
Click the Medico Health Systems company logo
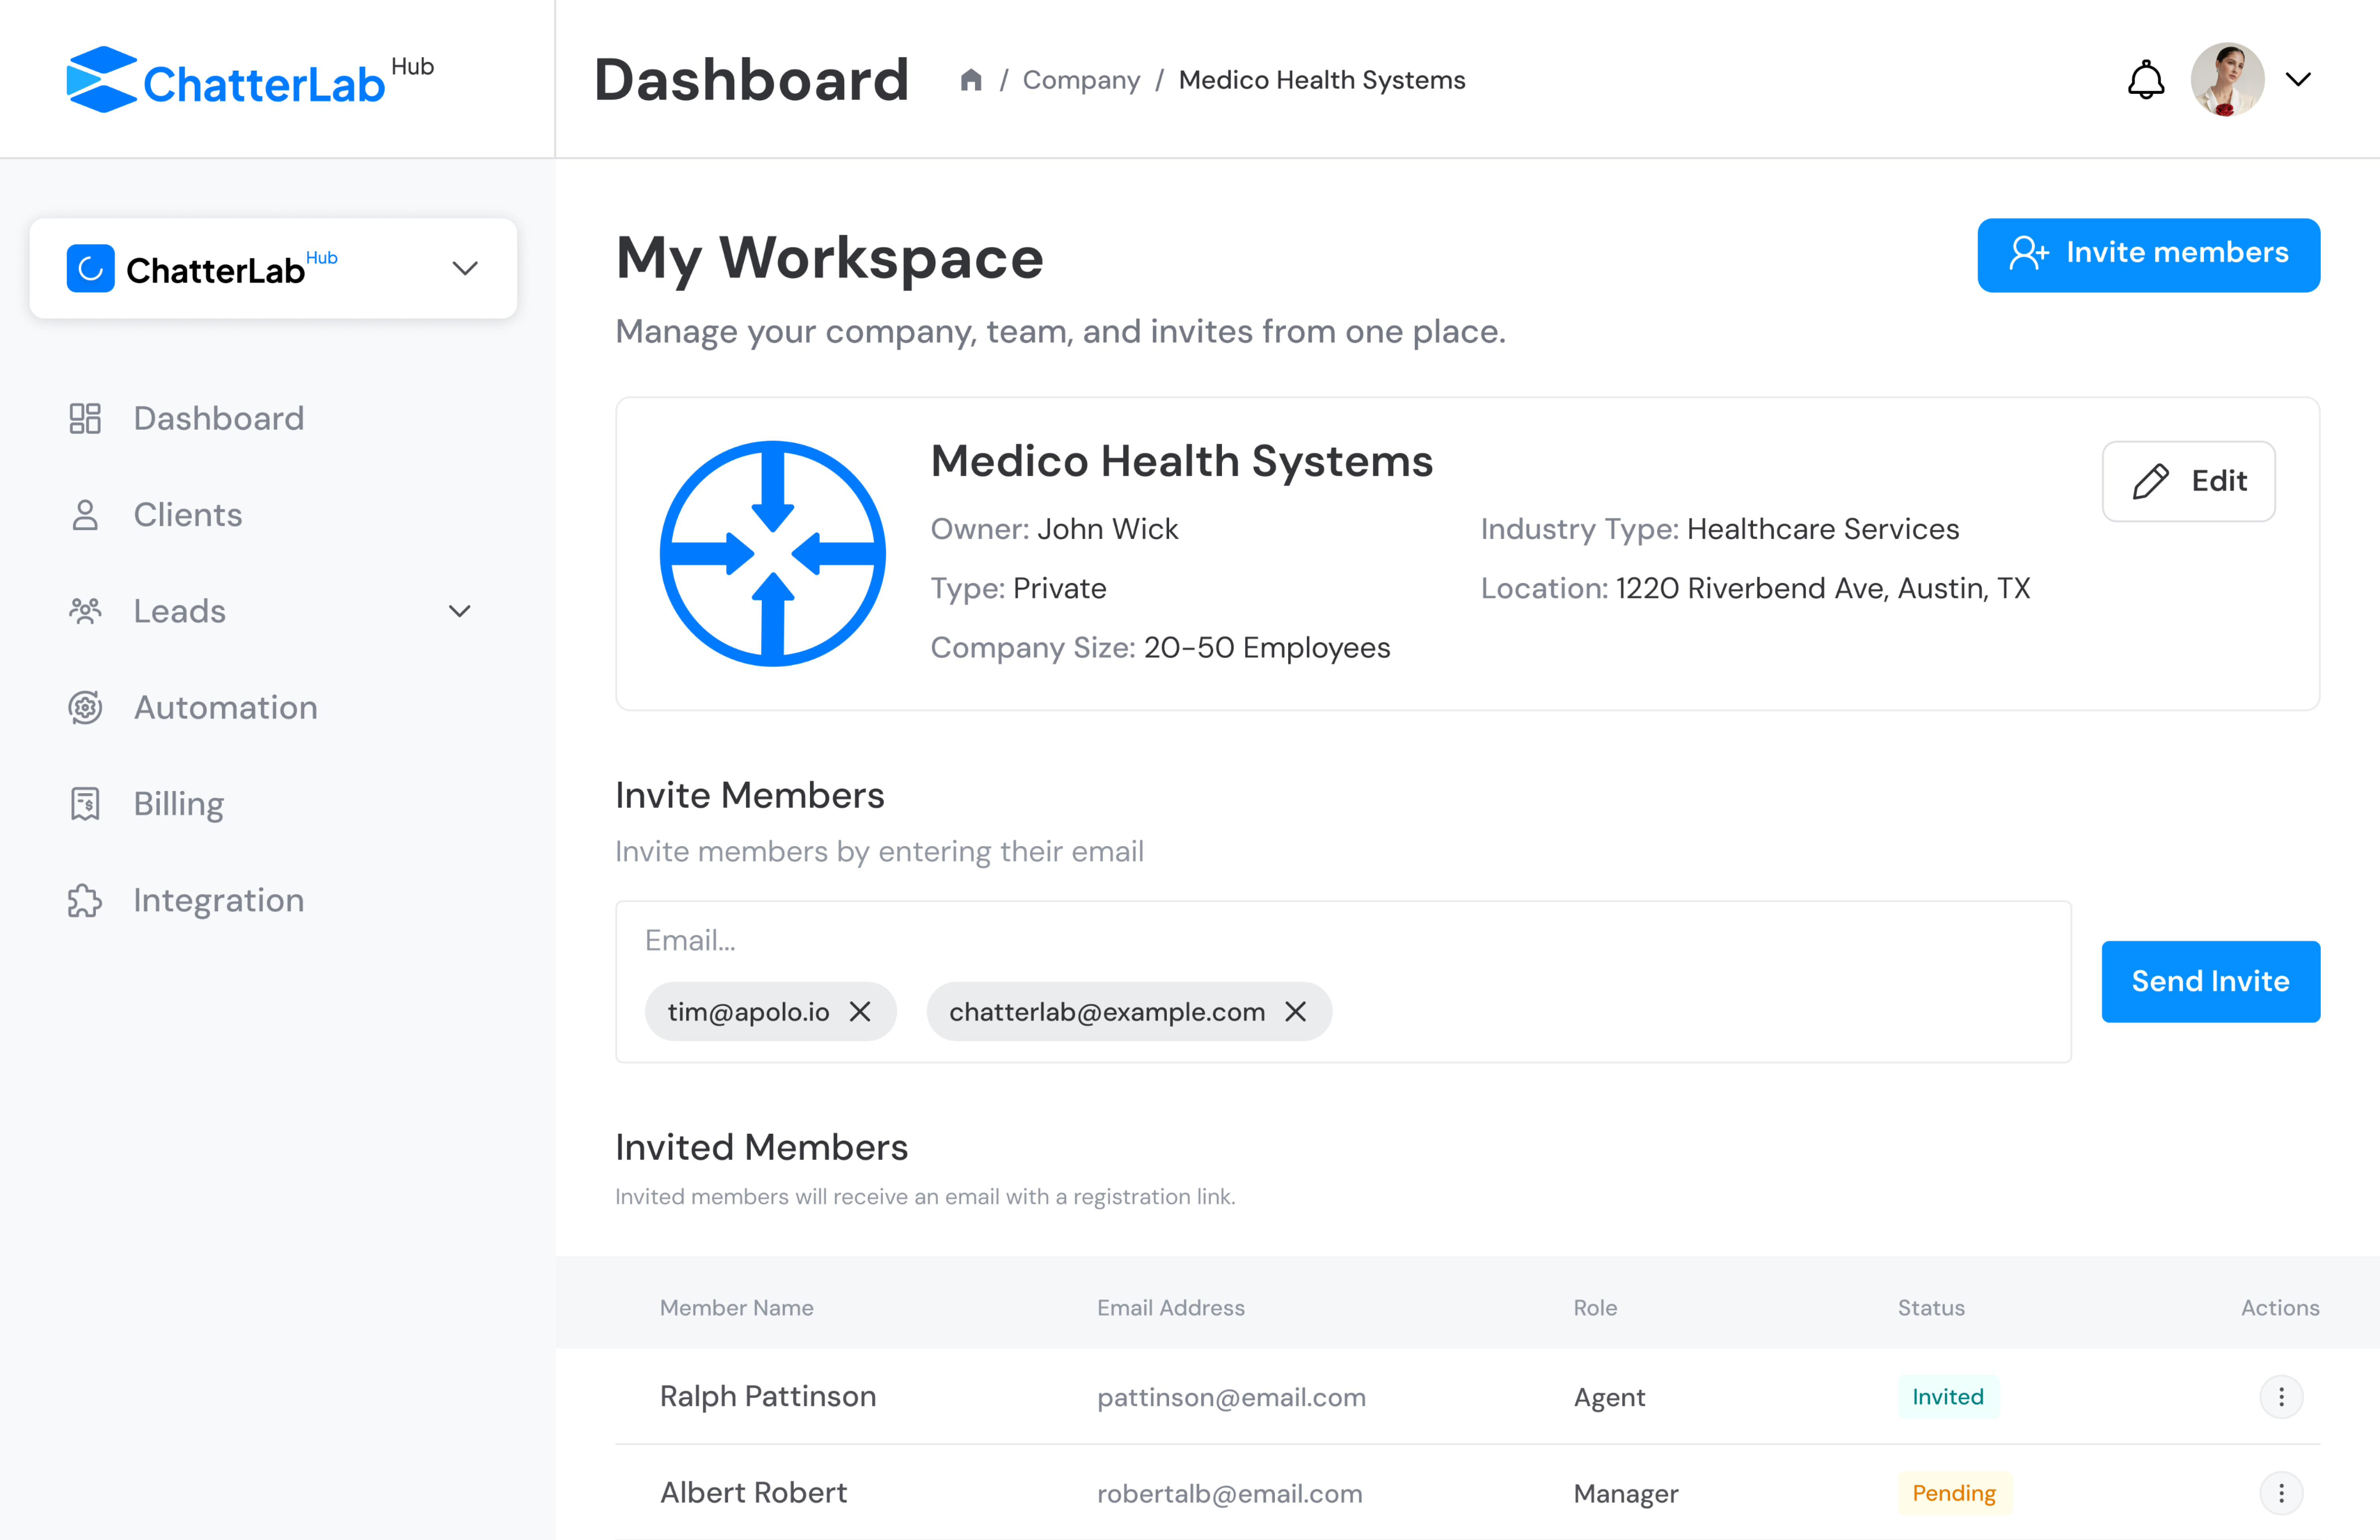pos(772,553)
